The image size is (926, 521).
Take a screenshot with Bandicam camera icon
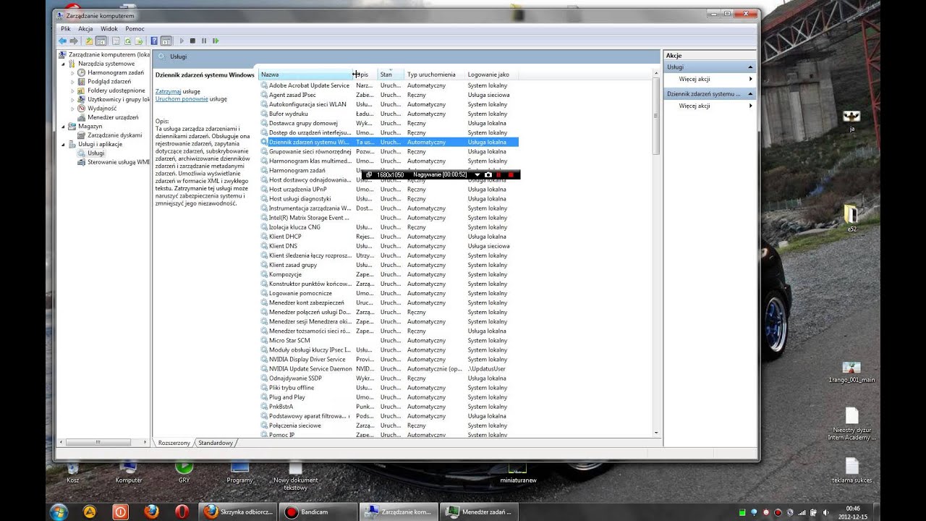coord(488,175)
